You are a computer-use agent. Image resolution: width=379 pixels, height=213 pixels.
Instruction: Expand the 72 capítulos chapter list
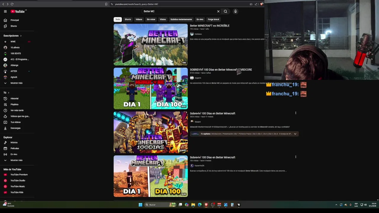pyautogui.click(x=295, y=134)
